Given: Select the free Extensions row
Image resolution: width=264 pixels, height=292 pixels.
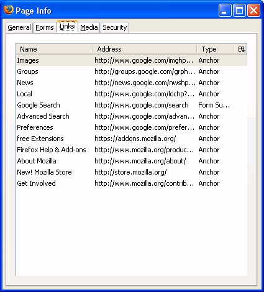Looking at the screenshot, I should [x=132, y=139].
